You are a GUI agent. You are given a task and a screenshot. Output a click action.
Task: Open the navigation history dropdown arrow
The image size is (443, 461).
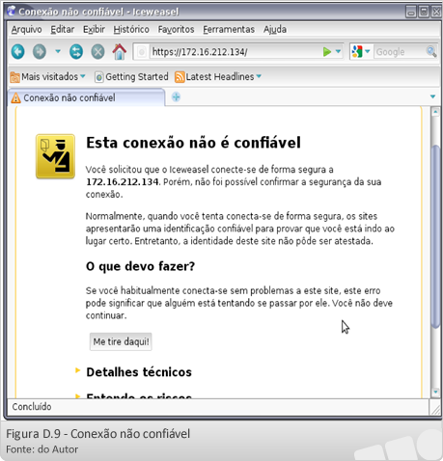click(x=58, y=51)
